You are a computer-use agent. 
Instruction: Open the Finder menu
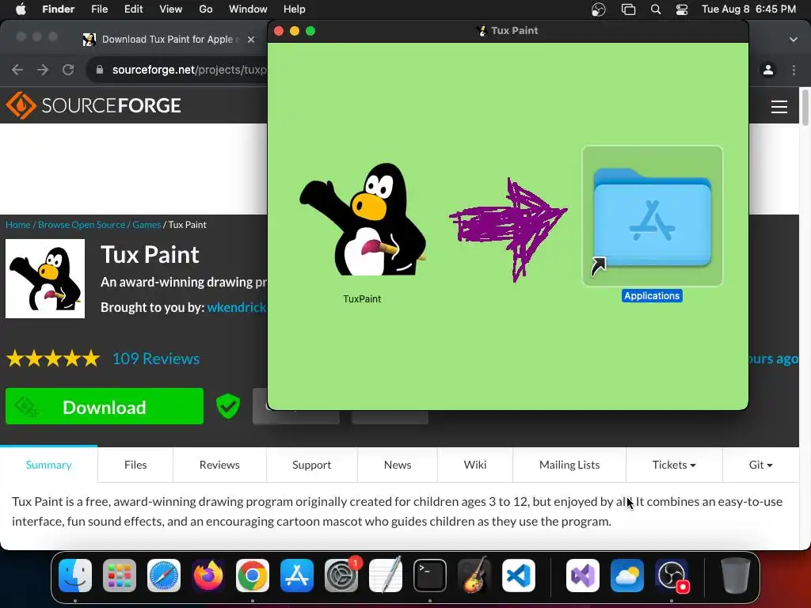point(58,9)
